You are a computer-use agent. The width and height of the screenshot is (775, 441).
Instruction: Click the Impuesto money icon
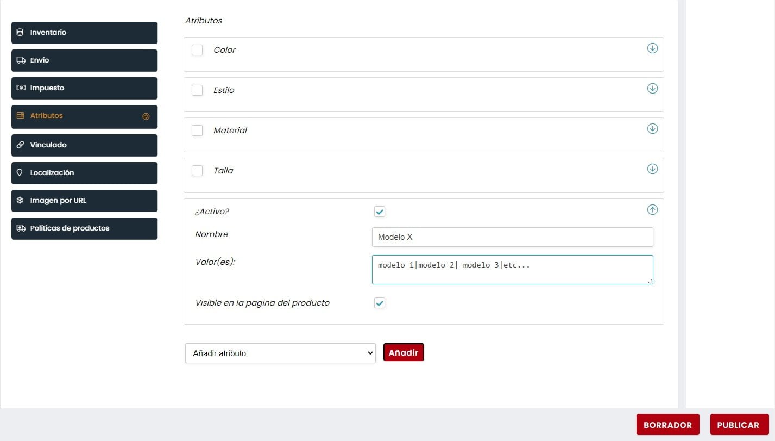21,88
